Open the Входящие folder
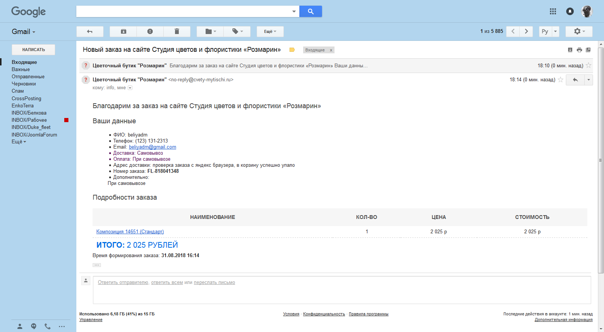 pyautogui.click(x=24, y=62)
